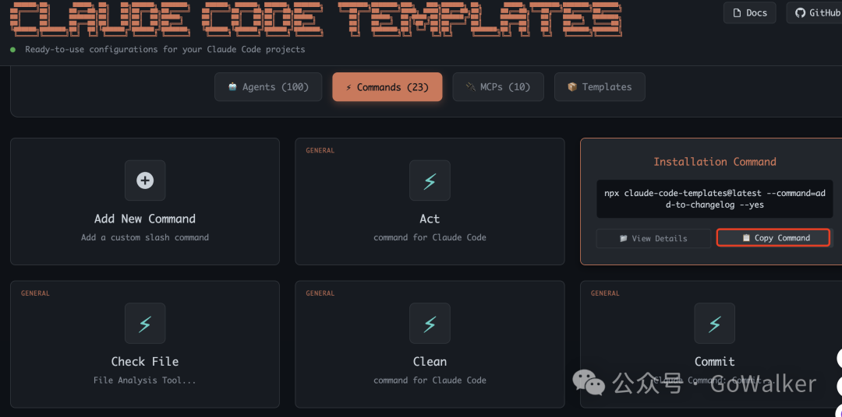
Task: Click 'command for Claude Code' under Clean
Action: click(x=430, y=380)
